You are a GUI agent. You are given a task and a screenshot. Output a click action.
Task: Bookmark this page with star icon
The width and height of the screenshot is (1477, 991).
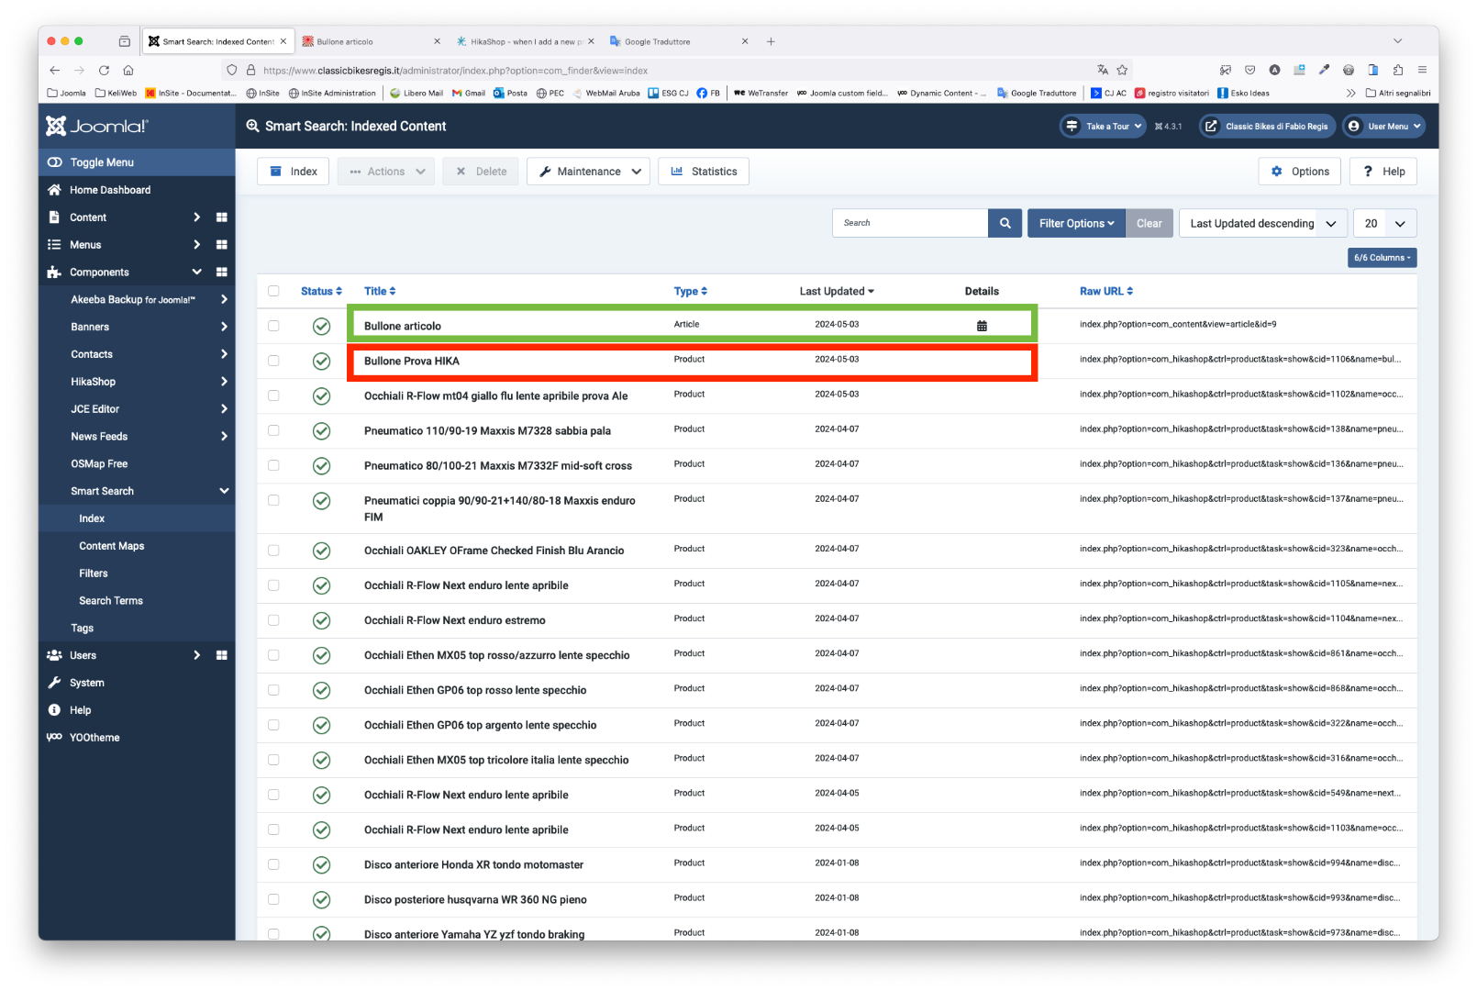(x=1122, y=70)
